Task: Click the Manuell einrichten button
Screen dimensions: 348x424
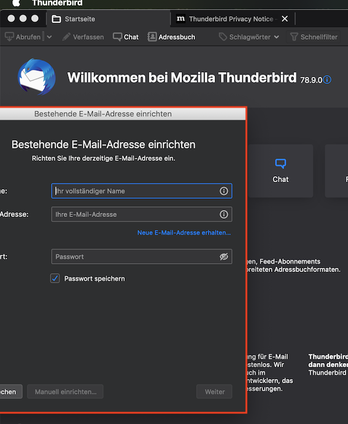Action: pos(65,391)
